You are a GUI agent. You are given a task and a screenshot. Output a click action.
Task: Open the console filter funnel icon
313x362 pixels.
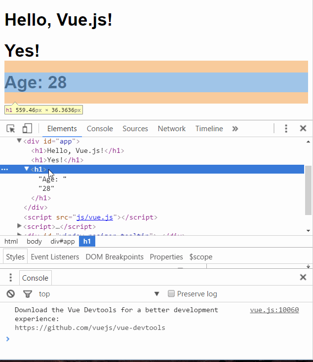[x=28, y=294]
